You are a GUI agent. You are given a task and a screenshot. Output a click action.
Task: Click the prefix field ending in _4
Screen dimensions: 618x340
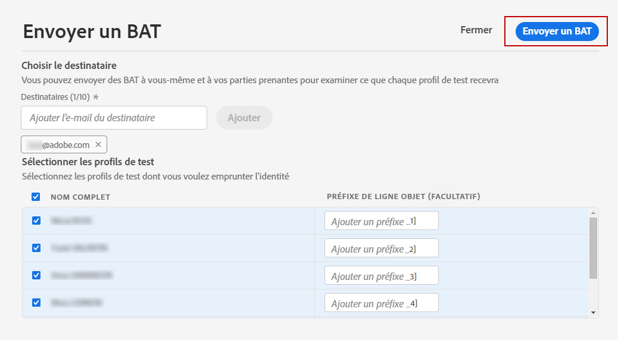coord(381,303)
